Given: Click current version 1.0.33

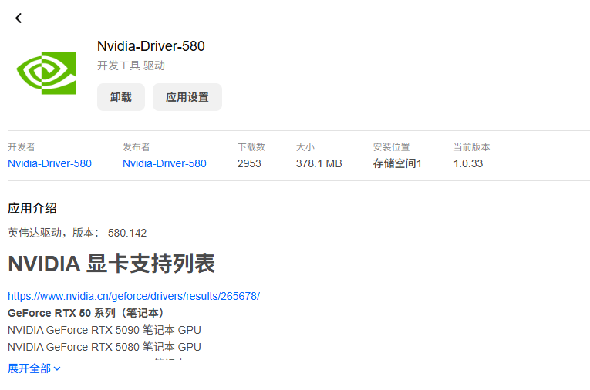Looking at the screenshot, I should pyautogui.click(x=467, y=163).
